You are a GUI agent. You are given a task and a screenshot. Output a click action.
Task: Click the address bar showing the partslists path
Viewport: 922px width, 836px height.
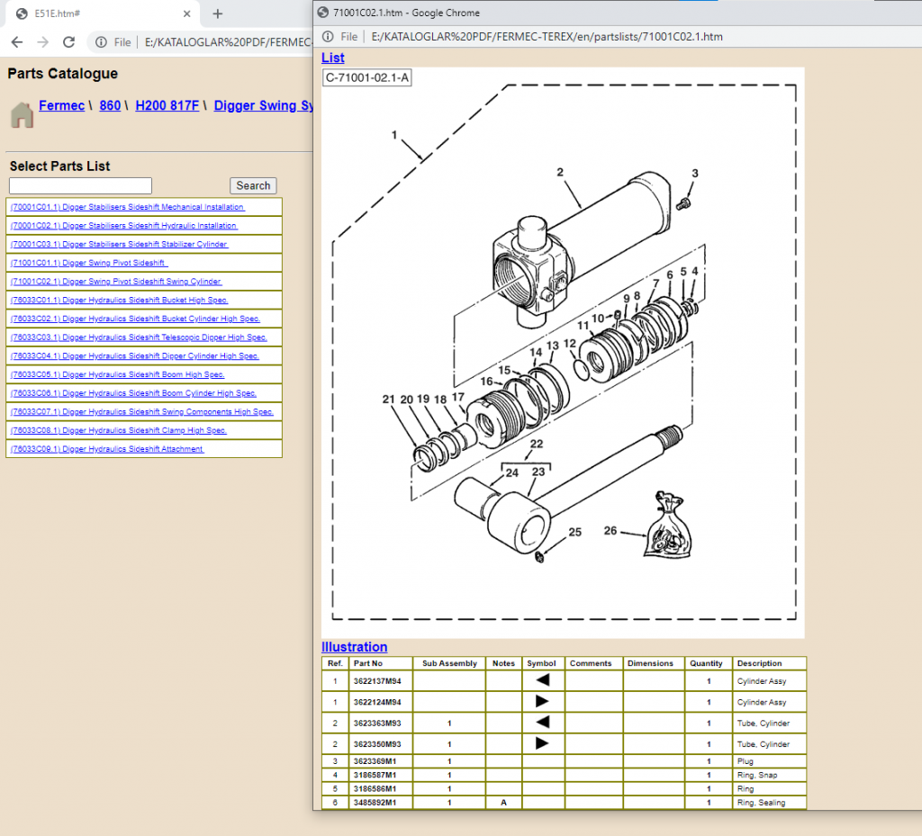(x=540, y=38)
